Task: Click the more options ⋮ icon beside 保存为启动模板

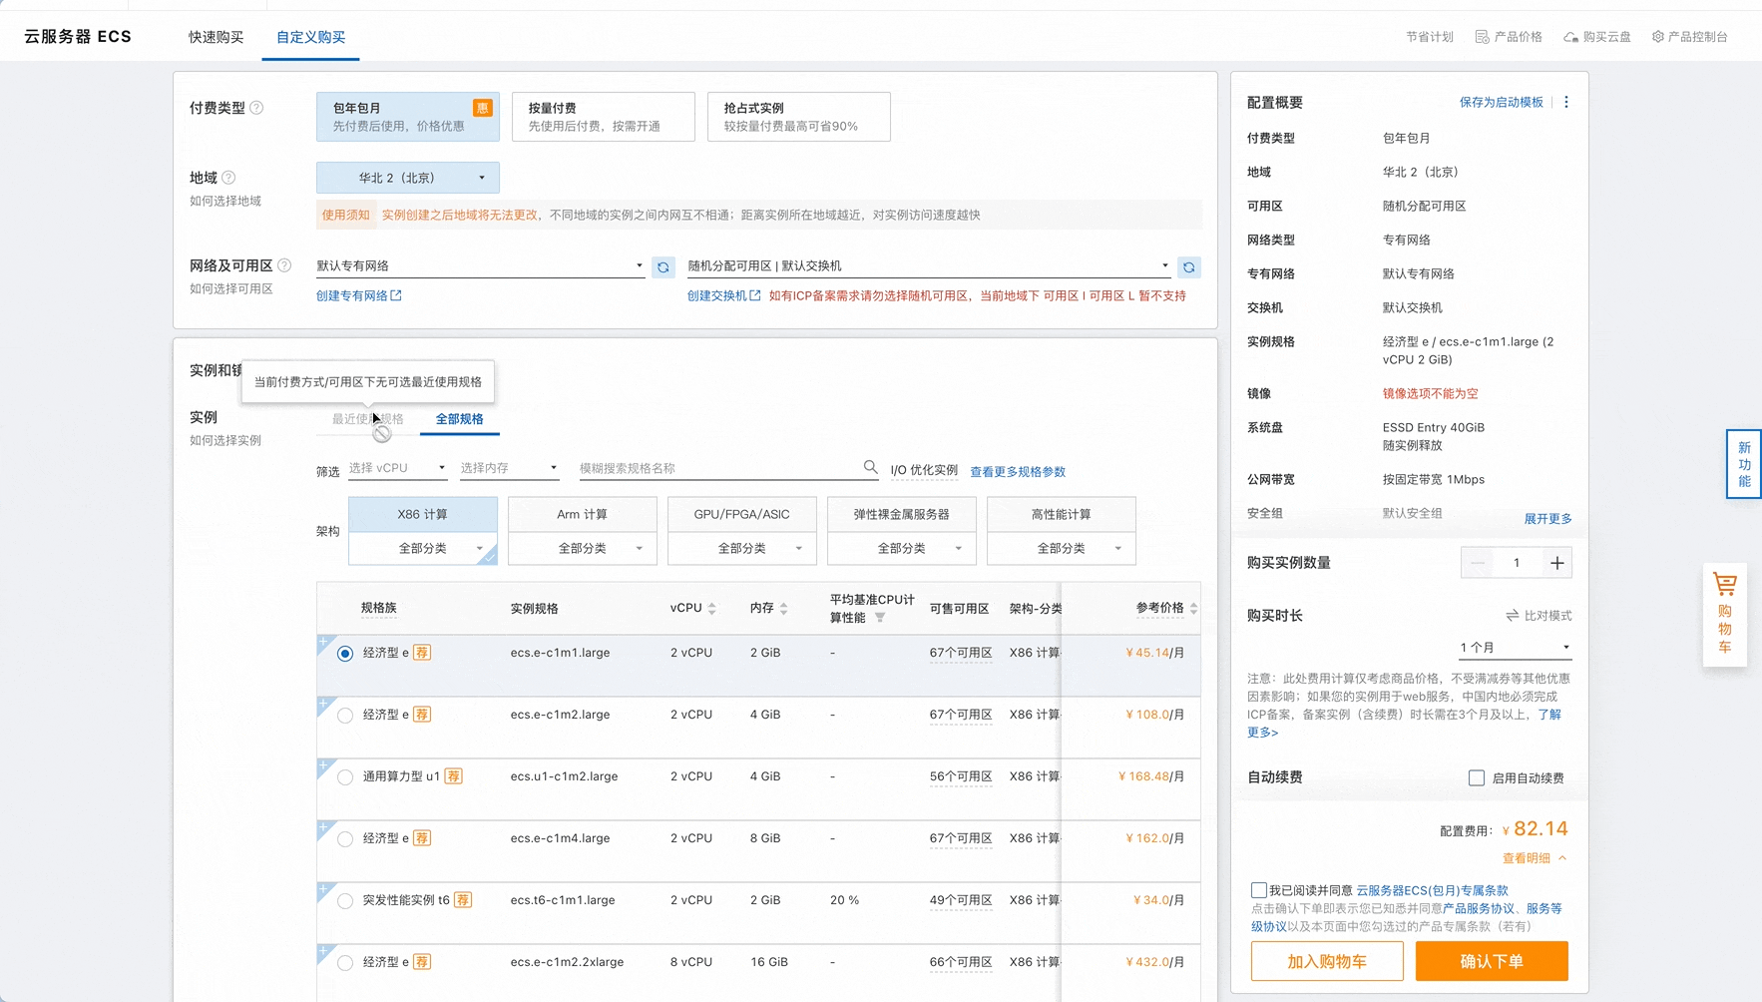Action: [x=1564, y=102]
